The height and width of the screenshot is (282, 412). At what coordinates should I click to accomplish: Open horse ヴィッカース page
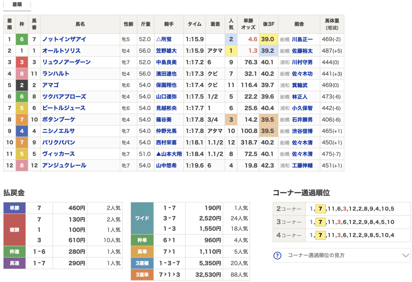[58, 154]
